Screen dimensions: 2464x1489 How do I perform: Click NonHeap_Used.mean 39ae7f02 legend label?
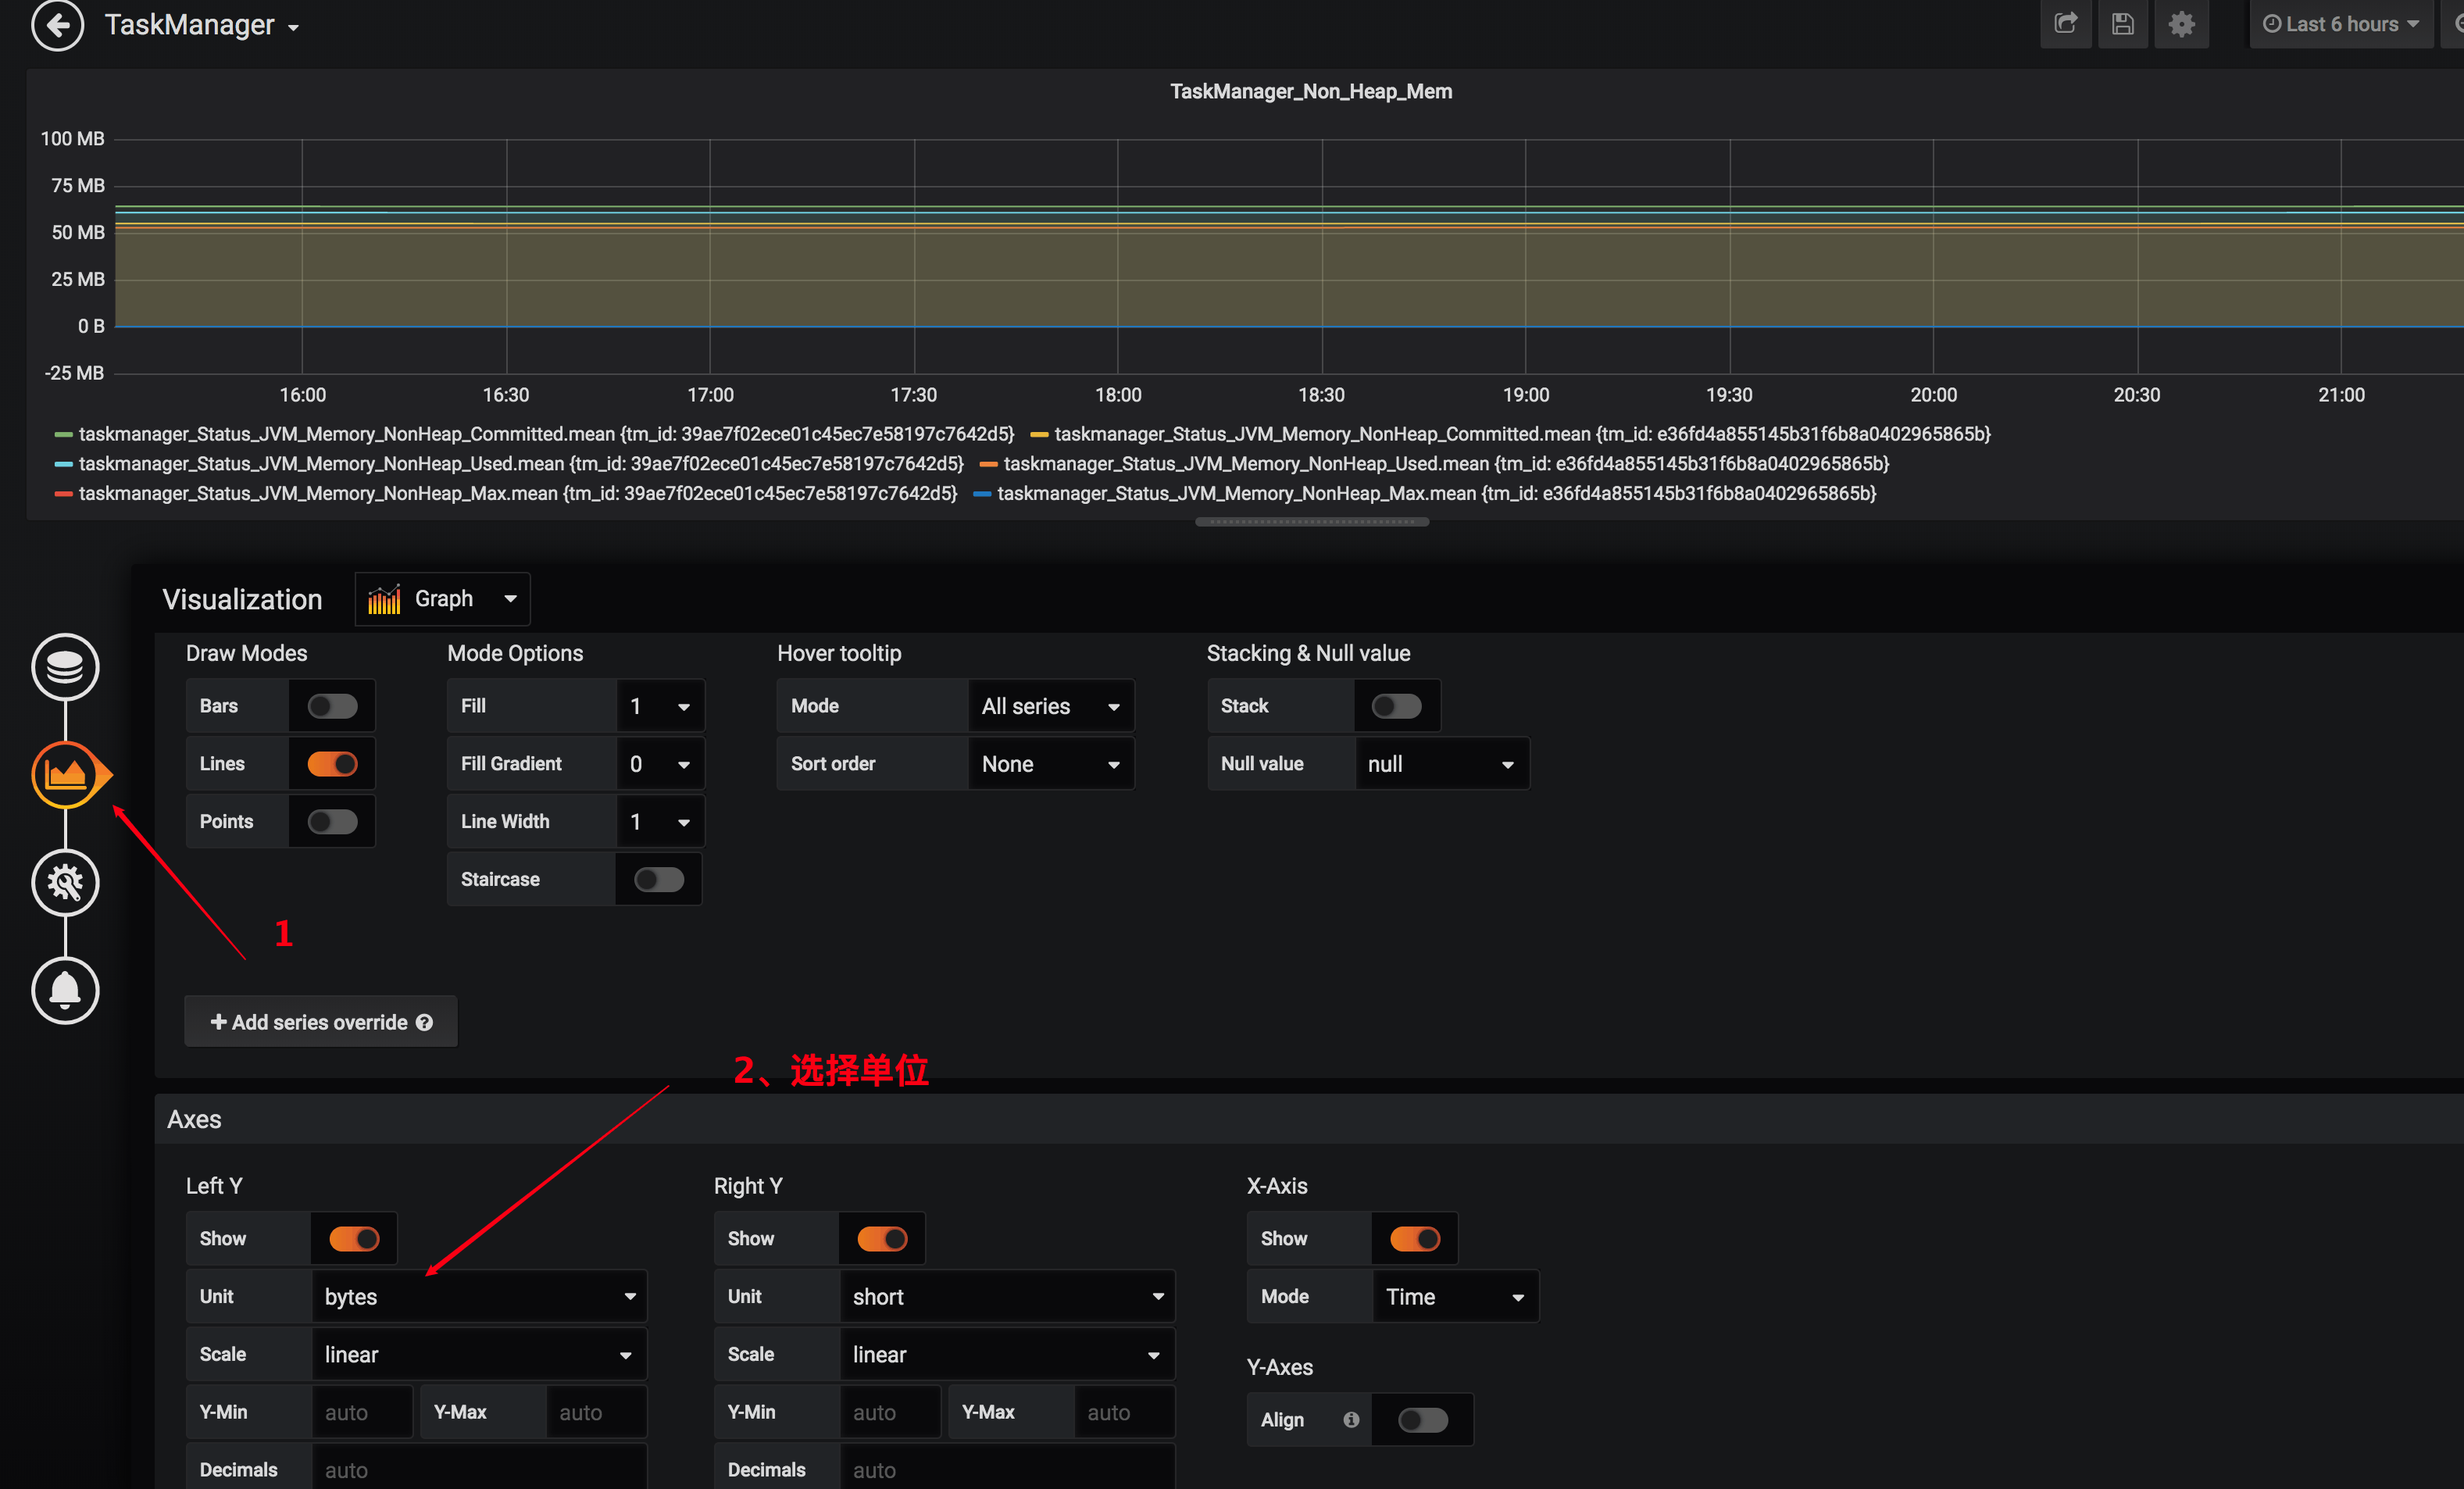(x=521, y=464)
